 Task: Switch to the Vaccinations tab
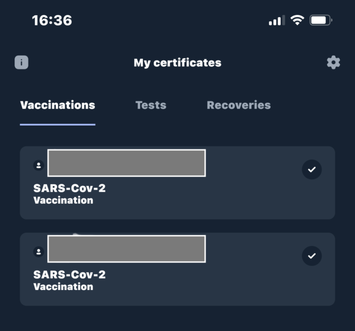tap(58, 105)
